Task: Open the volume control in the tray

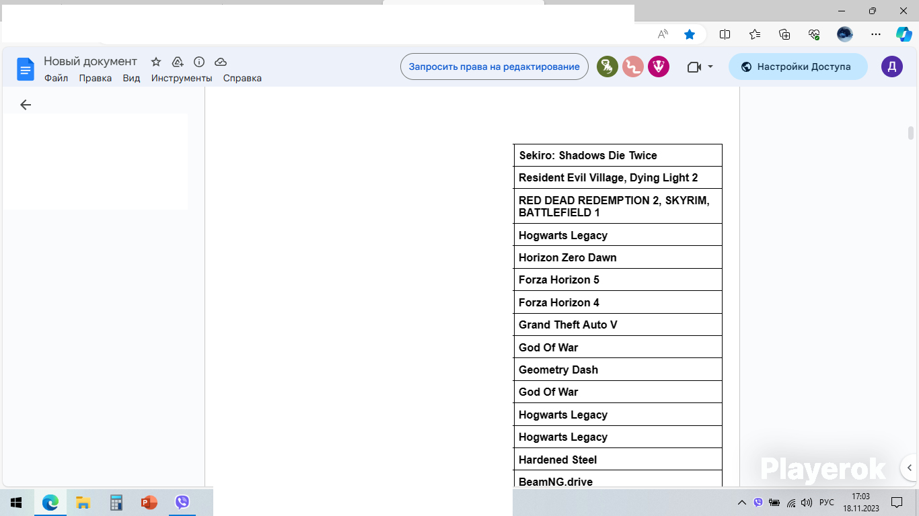Action: [807, 502]
